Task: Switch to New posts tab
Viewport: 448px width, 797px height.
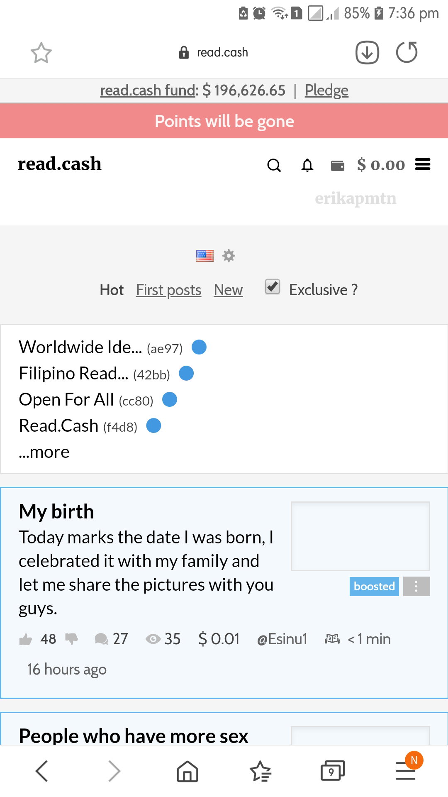Action: pyautogui.click(x=228, y=290)
